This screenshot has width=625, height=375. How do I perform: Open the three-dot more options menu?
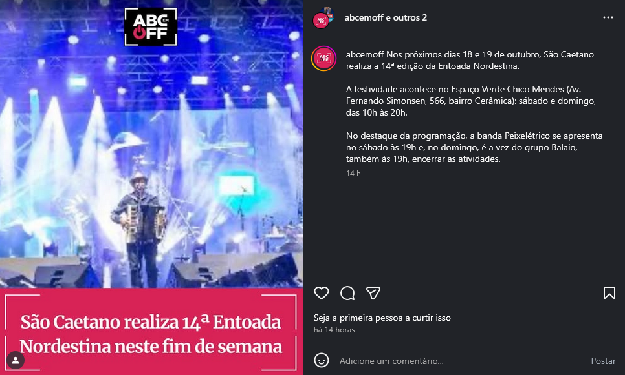(x=608, y=17)
